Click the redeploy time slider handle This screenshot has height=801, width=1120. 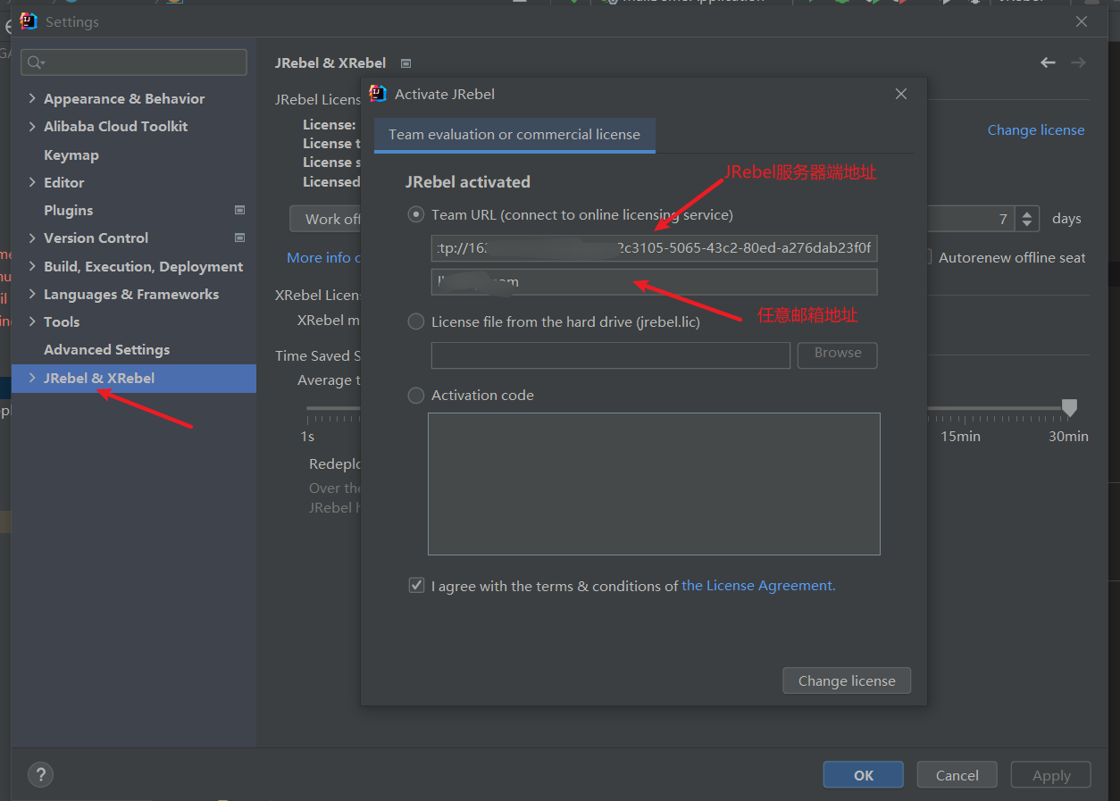tap(1069, 408)
